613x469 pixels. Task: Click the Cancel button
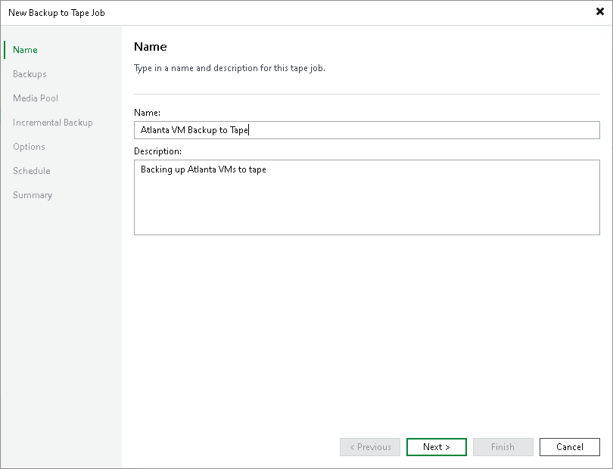570,447
